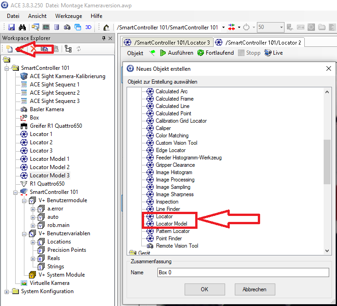
Task: Click the Name input field
Action: coord(243,272)
